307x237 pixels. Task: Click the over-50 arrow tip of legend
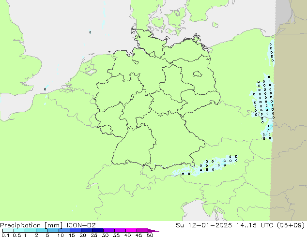tap(153, 231)
